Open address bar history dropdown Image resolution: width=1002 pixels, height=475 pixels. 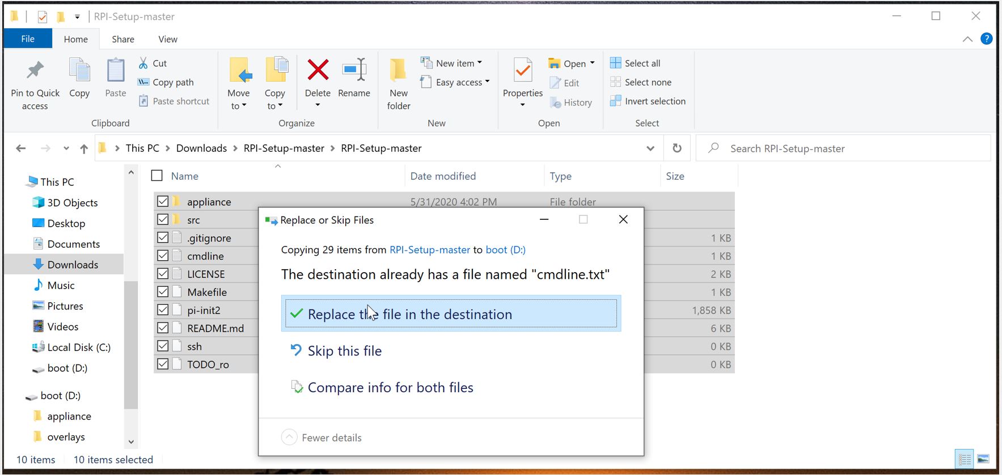point(650,149)
